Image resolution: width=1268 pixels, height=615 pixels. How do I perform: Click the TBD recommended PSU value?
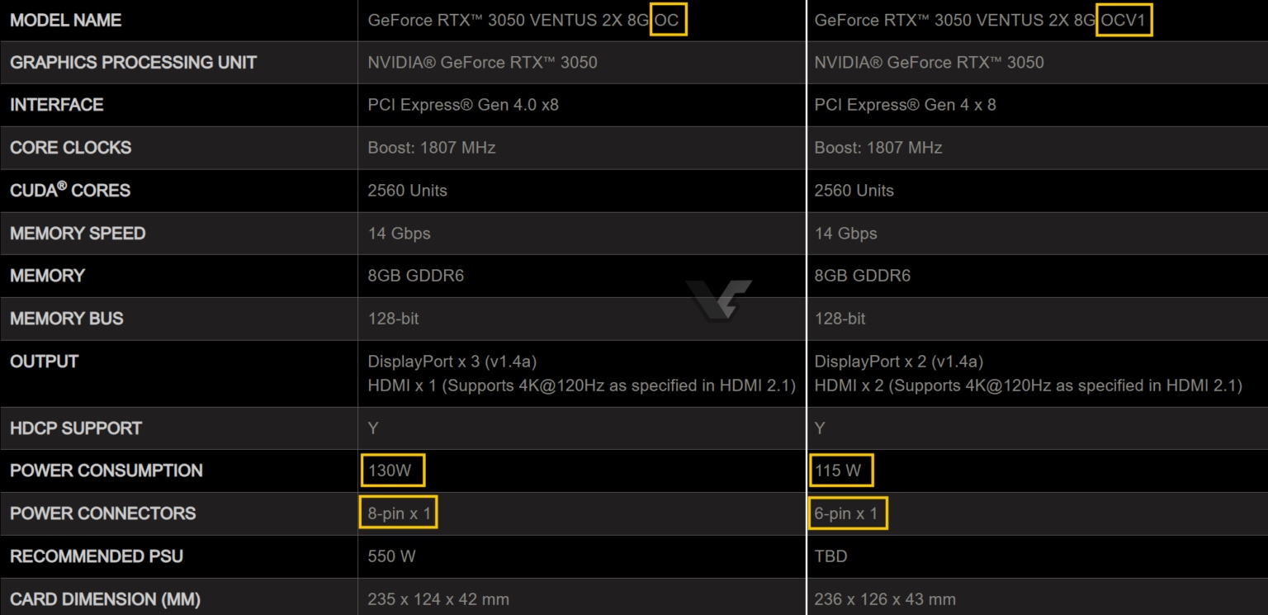click(830, 556)
